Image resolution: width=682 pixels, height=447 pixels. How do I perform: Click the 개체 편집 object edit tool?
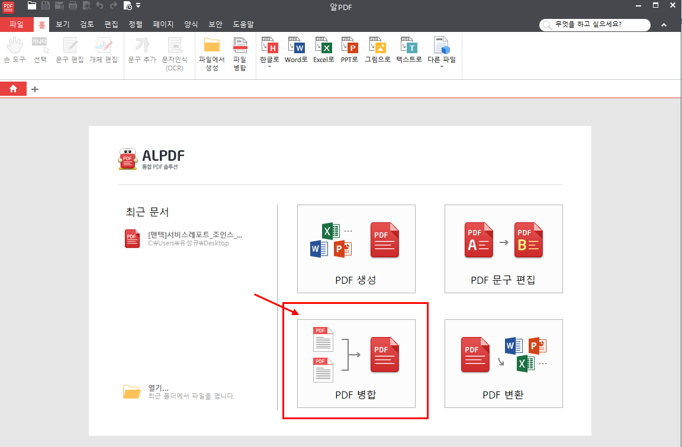point(104,50)
